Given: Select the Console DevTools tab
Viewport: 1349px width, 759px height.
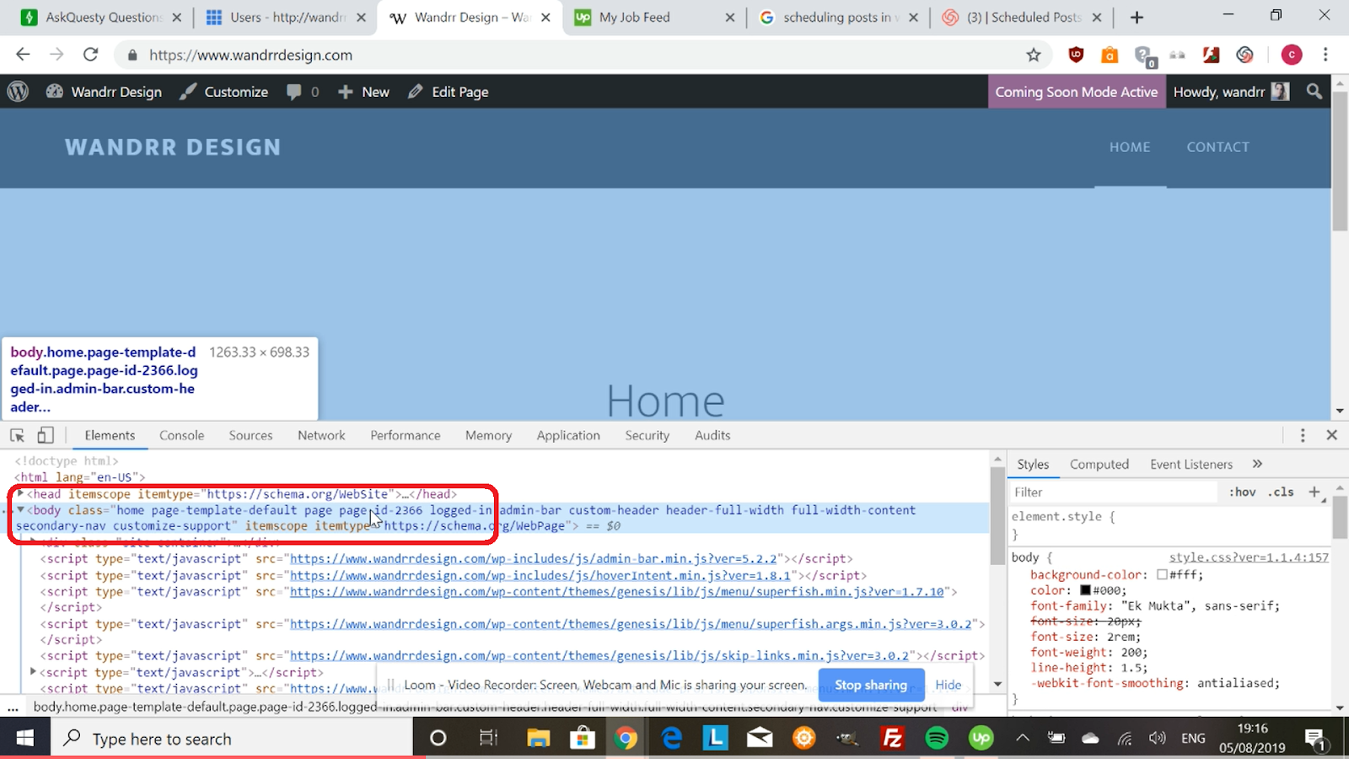Looking at the screenshot, I should click(x=182, y=435).
